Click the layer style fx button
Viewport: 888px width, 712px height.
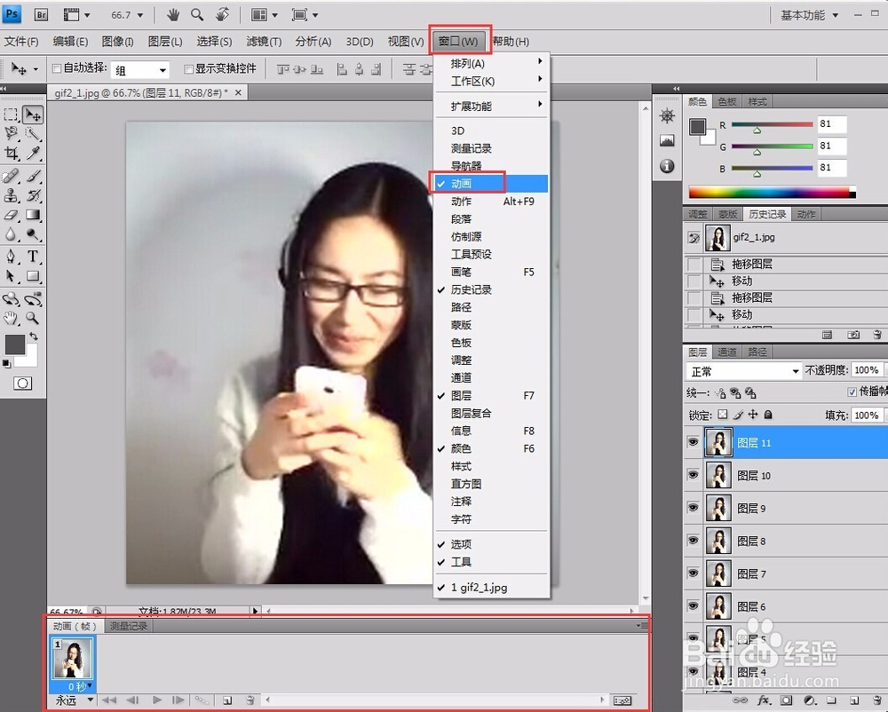pos(764,700)
